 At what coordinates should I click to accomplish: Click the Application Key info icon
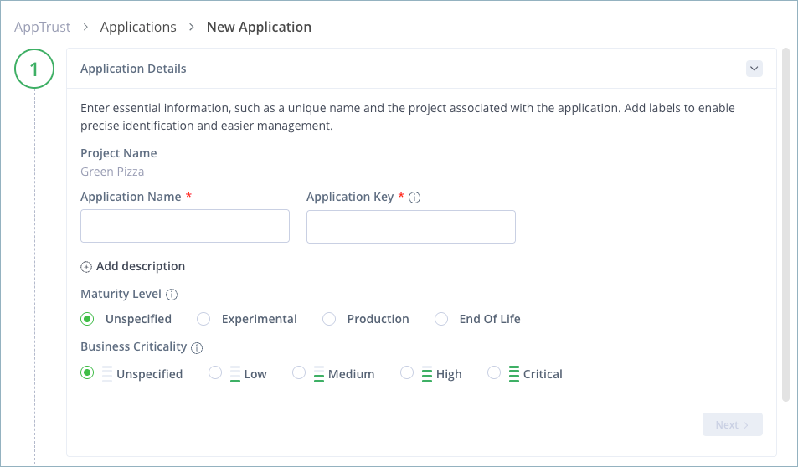414,198
